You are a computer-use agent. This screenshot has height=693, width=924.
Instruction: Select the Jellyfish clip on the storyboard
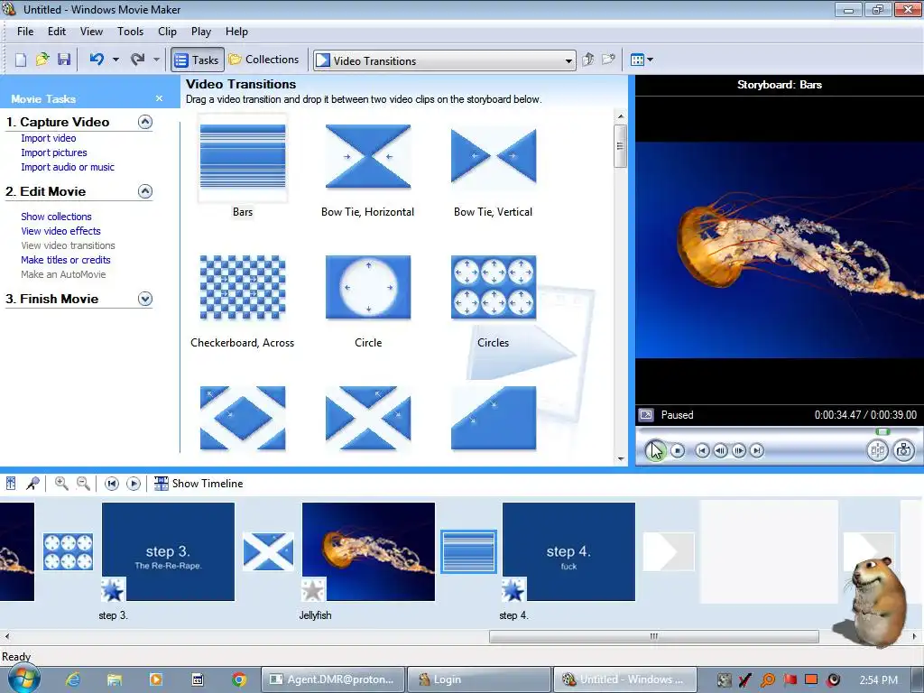pyautogui.click(x=368, y=551)
